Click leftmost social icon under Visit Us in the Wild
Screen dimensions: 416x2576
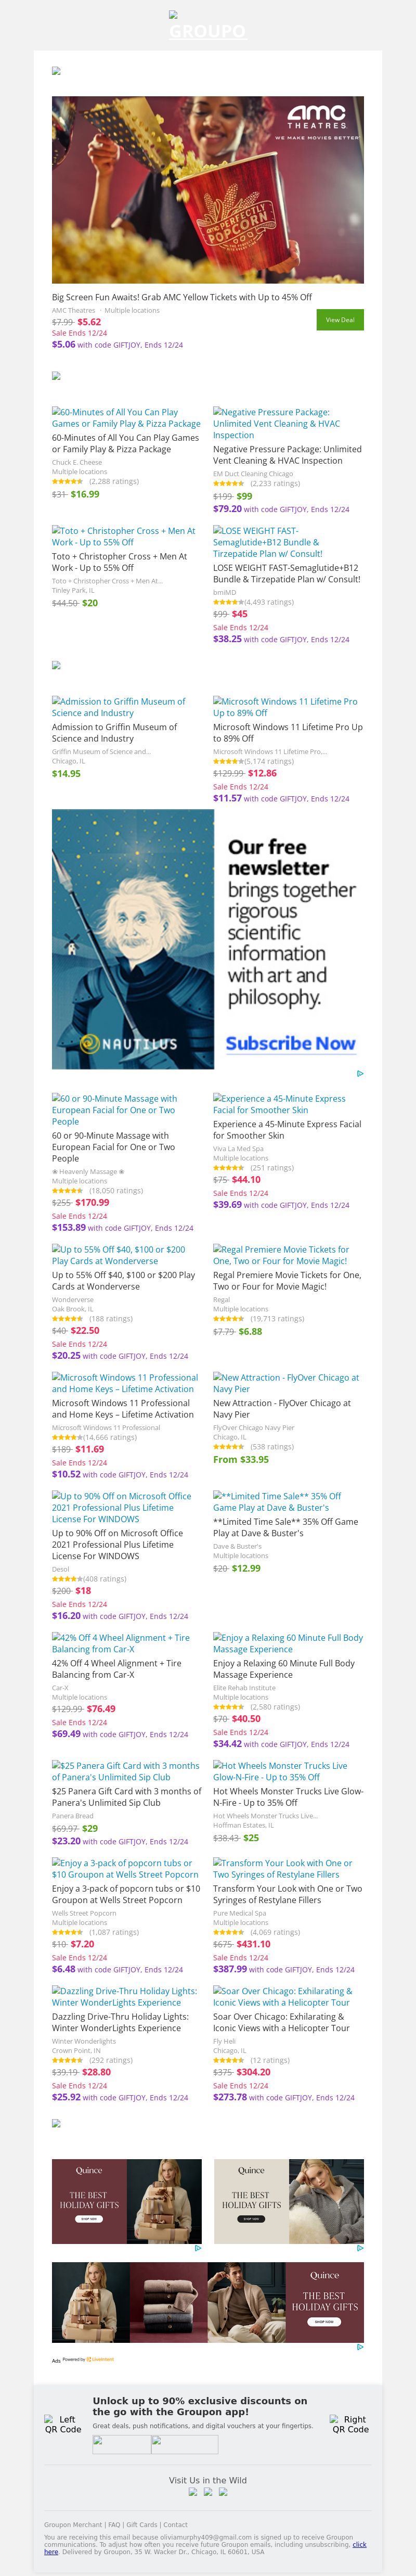[193, 2491]
